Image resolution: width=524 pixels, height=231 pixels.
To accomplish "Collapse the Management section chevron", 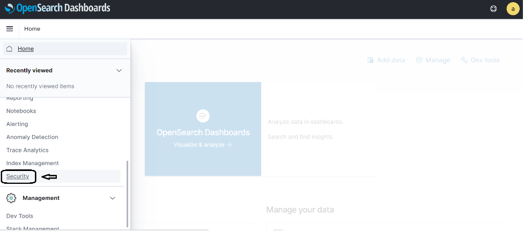I will [113, 198].
